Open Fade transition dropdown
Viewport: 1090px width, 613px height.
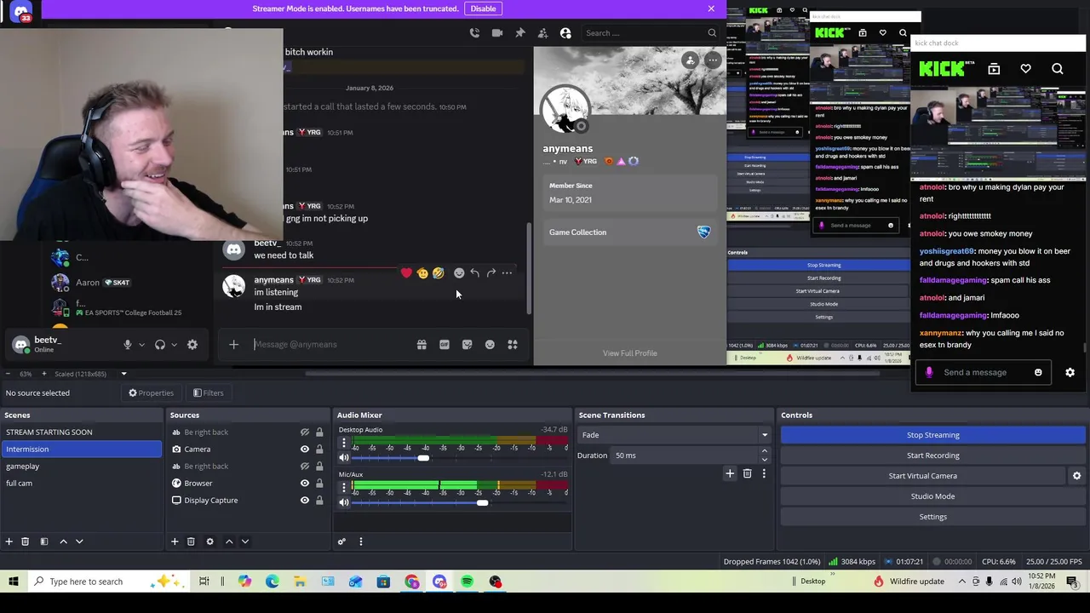click(x=674, y=435)
